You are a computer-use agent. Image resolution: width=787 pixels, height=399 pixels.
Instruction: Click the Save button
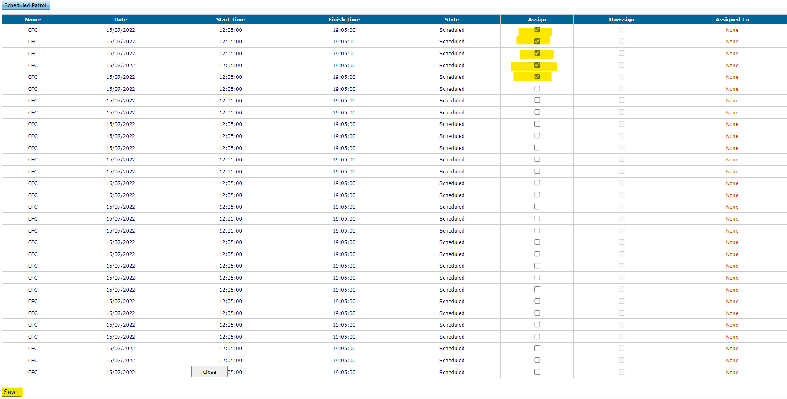pyautogui.click(x=11, y=392)
